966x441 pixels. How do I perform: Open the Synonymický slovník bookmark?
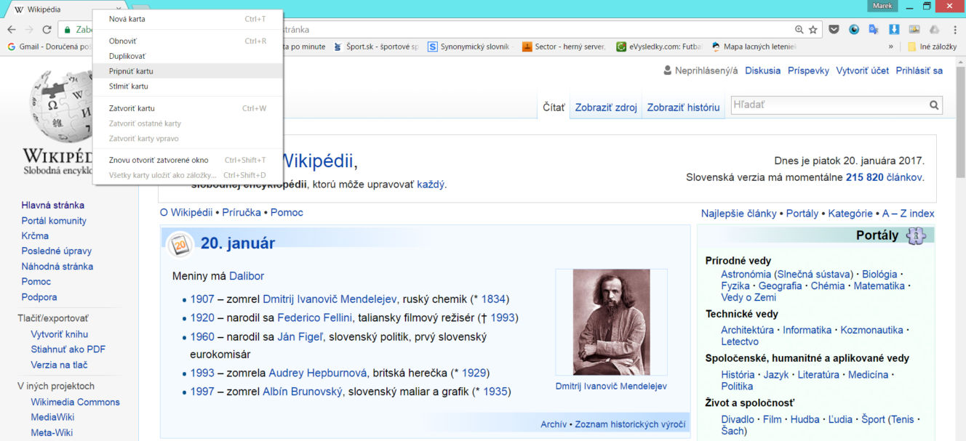coord(469,46)
